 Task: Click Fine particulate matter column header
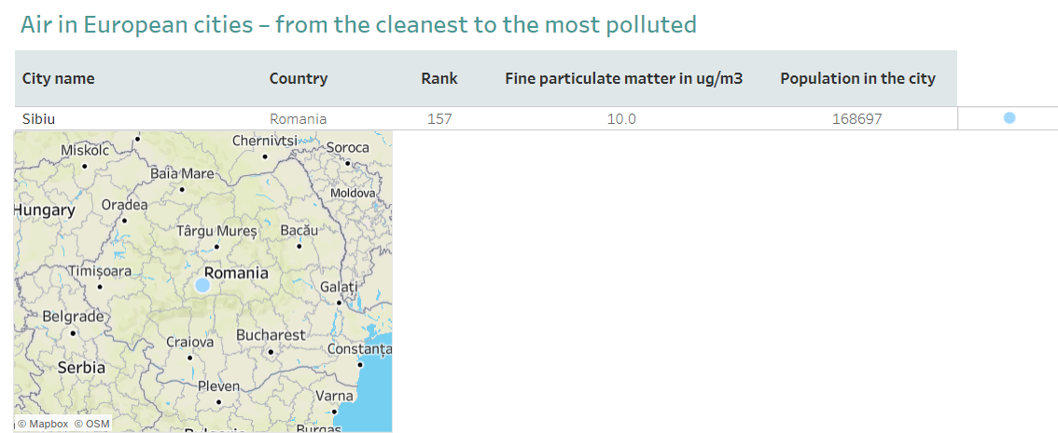[x=624, y=78]
